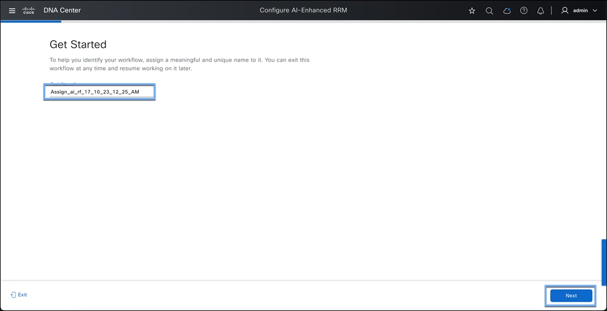Expand the admin account dropdown chevron

pyautogui.click(x=595, y=11)
